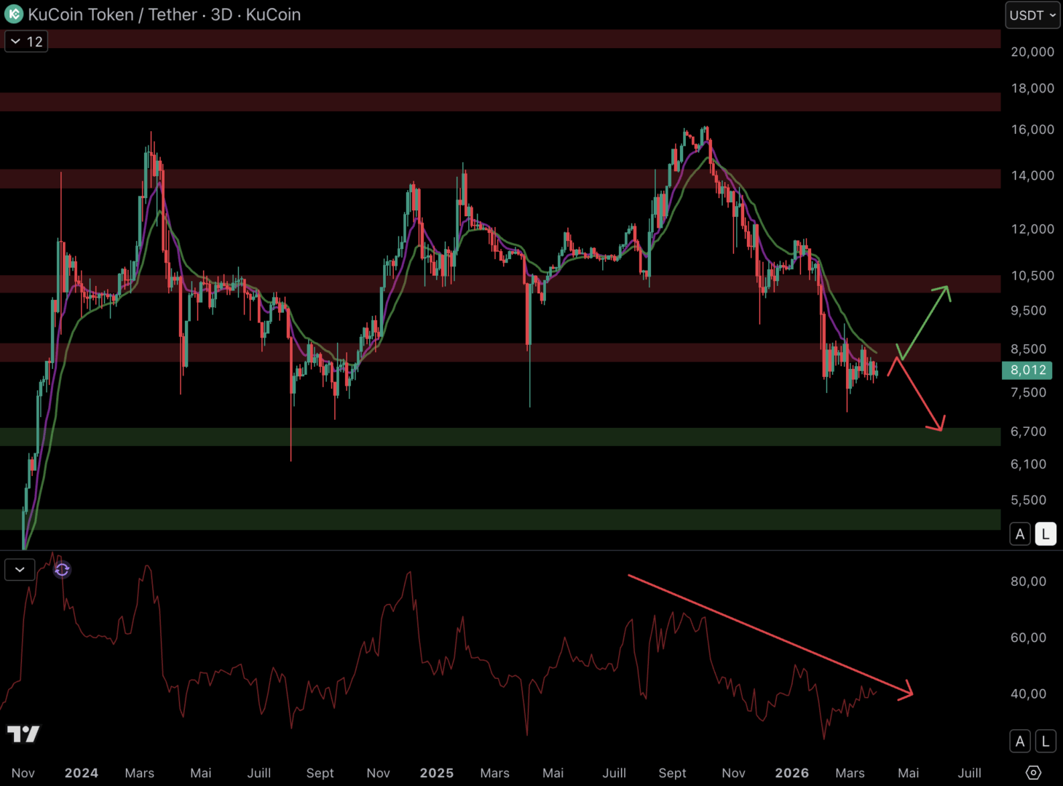Viewport: 1063px width, 786px height.
Task: Click the green 8,012 current price label
Action: (x=1027, y=370)
